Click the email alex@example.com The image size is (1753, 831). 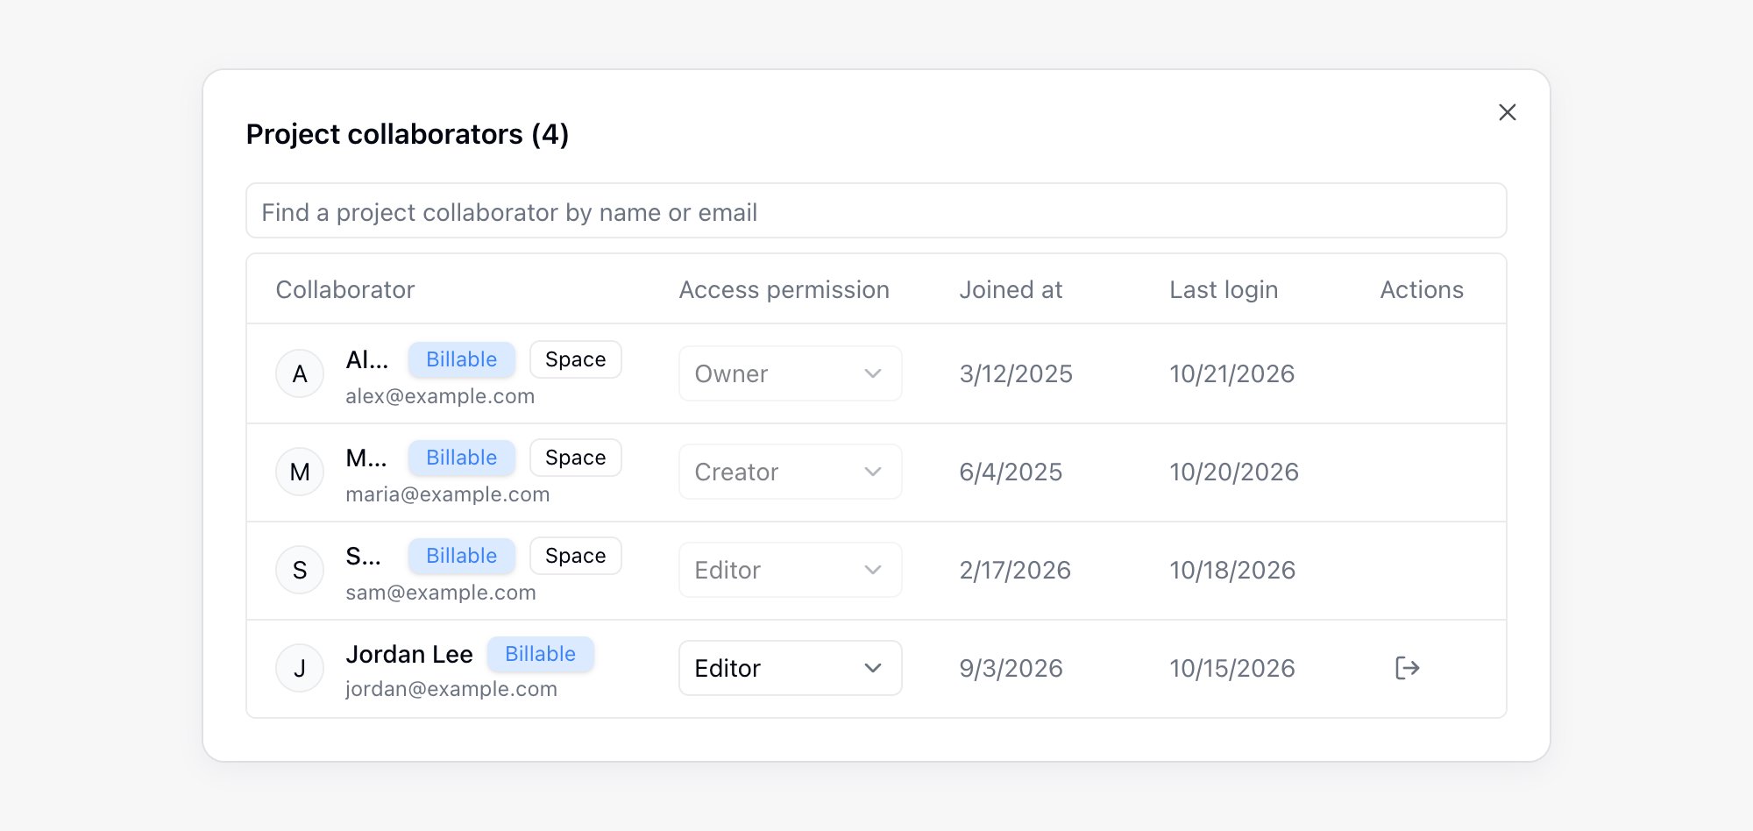point(440,396)
